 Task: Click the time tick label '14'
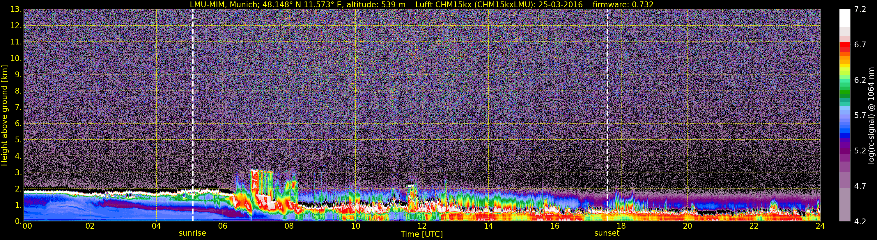(488, 226)
